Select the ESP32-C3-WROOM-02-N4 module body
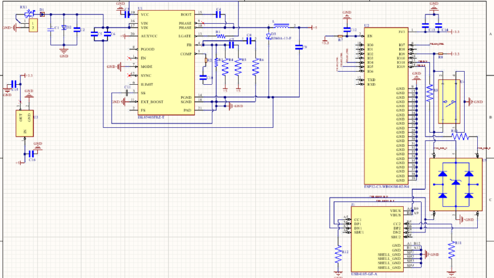 pyautogui.click(x=386, y=106)
